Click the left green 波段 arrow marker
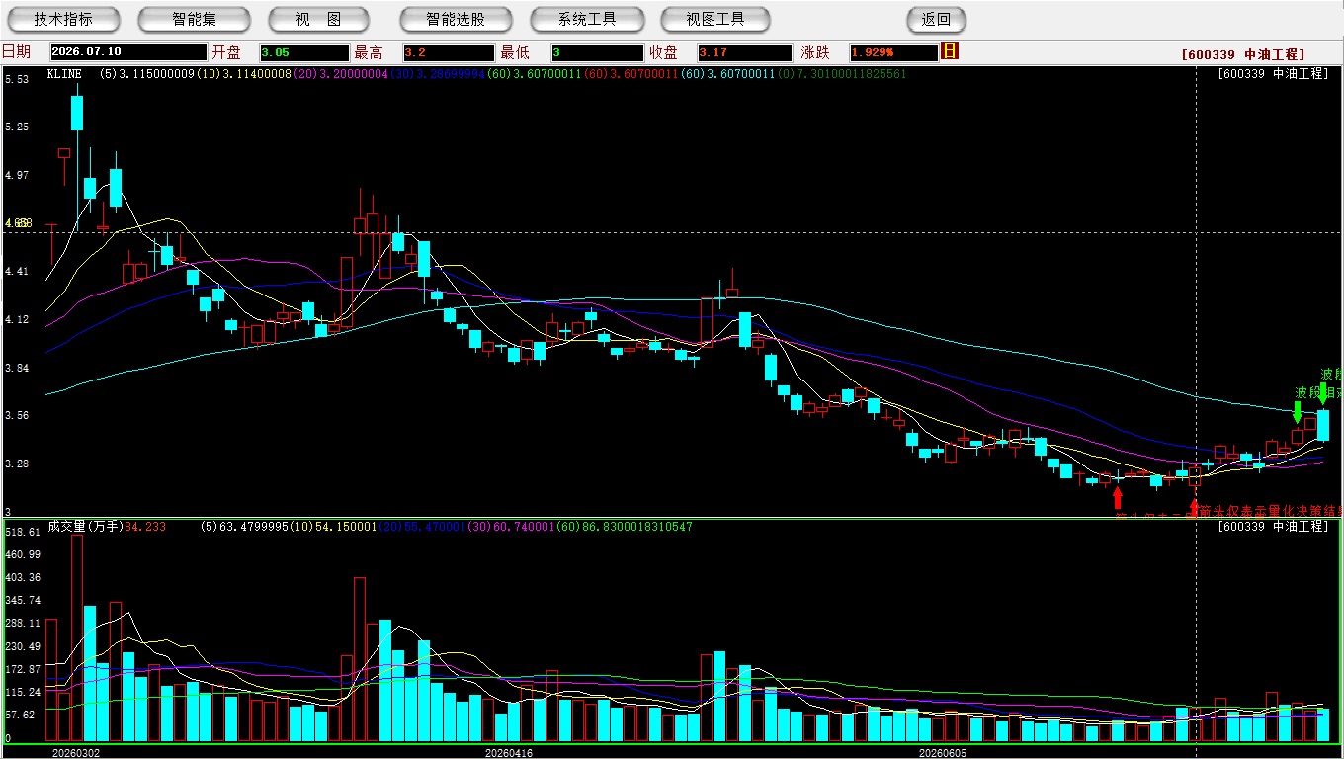Image resolution: width=1344 pixels, height=759 pixels. [x=1298, y=412]
